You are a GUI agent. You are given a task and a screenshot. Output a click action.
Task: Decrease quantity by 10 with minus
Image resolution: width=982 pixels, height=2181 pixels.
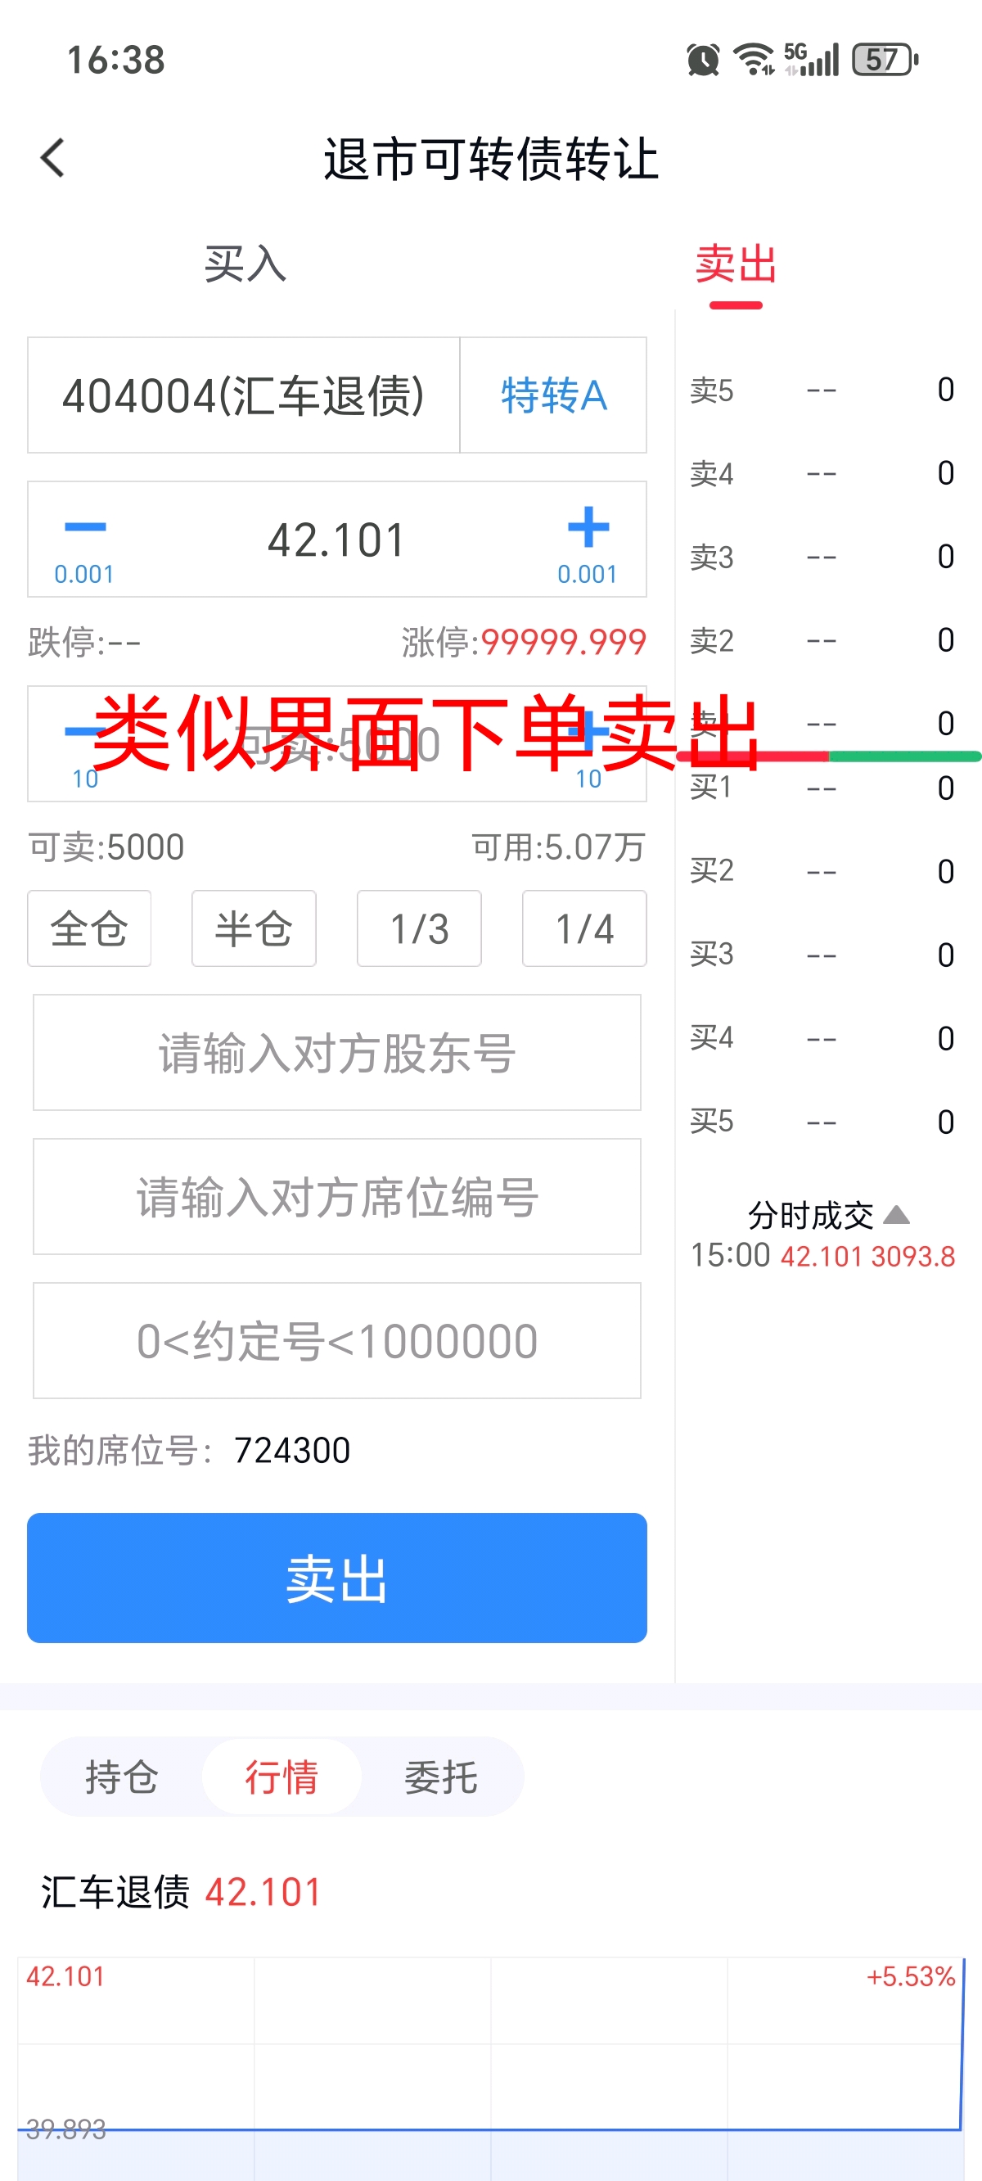click(x=84, y=745)
